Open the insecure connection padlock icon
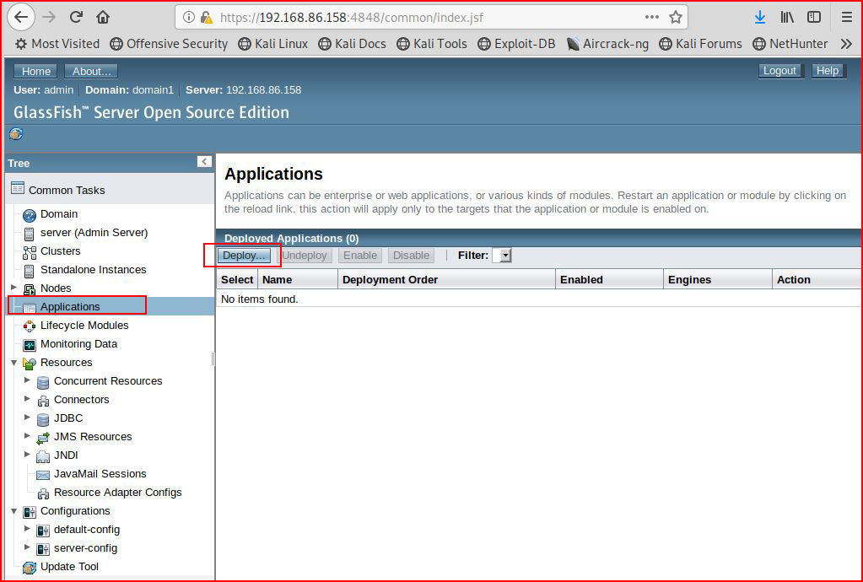 click(207, 18)
